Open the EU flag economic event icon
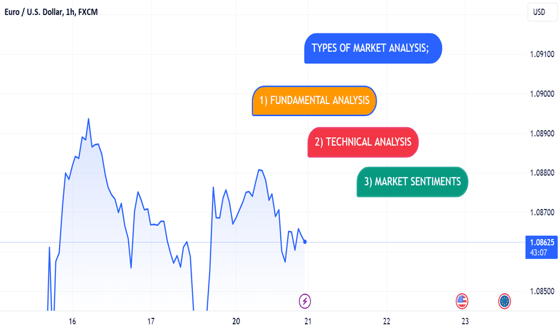560x331 pixels. pyautogui.click(x=504, y=301)
